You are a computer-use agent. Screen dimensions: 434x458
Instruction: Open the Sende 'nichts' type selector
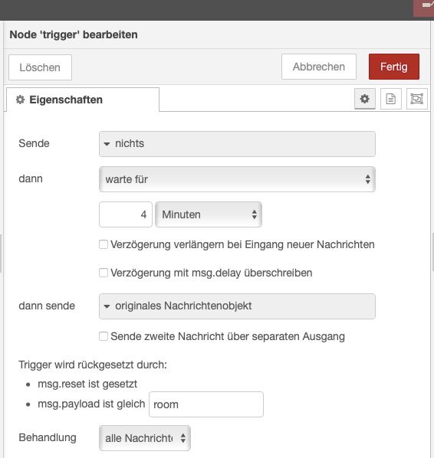click(237, 144)
